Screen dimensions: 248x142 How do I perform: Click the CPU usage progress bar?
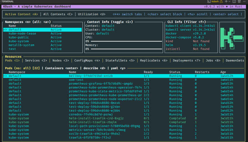[126, 41]
